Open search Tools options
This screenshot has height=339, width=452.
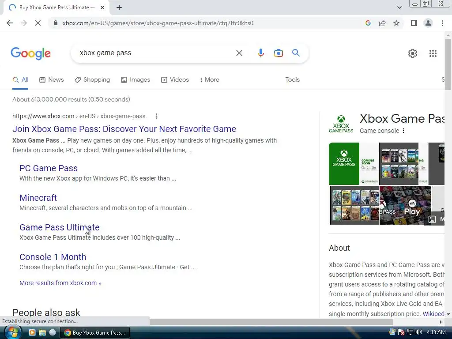pyautogui.click(x=293, y=80)
